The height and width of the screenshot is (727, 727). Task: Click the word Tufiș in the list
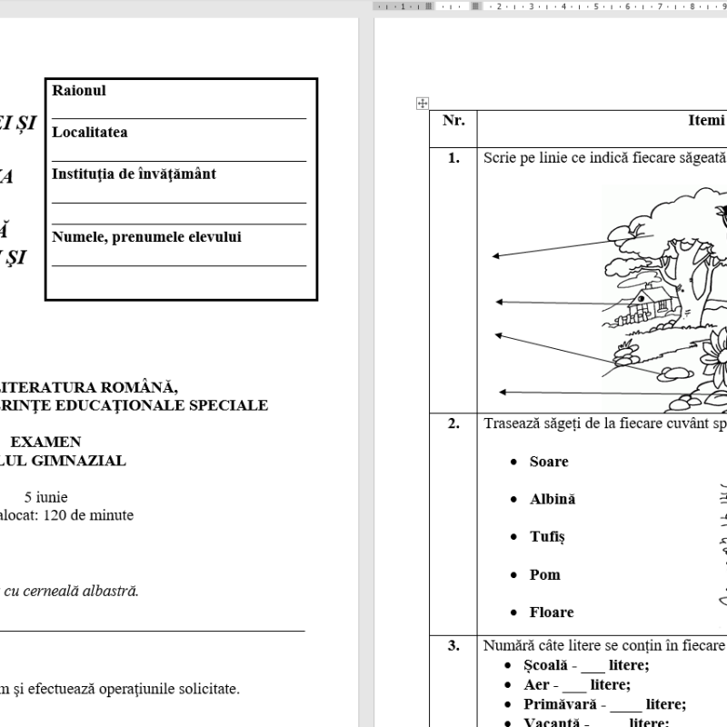coord(547,537)
